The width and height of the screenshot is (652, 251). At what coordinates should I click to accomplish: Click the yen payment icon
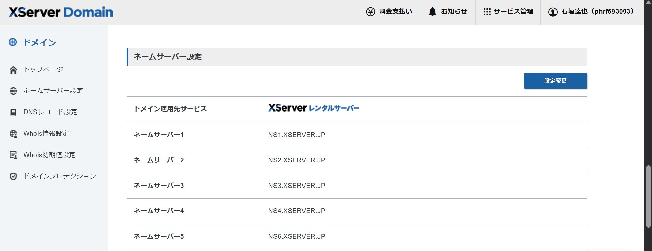[x=370, y=12]
